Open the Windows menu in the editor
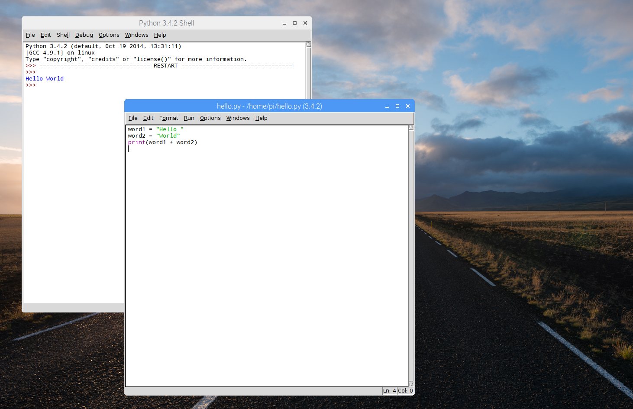Image resolution: width=633 pixels, height=409 pixels. [x=238, y=118]
